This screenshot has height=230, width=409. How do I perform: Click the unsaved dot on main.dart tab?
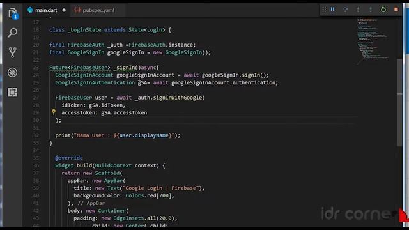click(64, 10)
